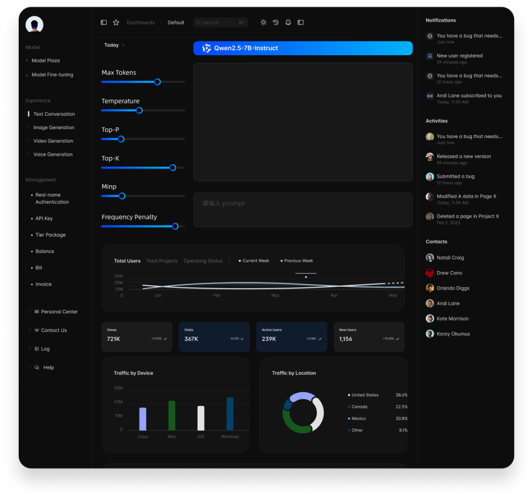Expand Video Generation menu item
532x498 pixels.
29,141
